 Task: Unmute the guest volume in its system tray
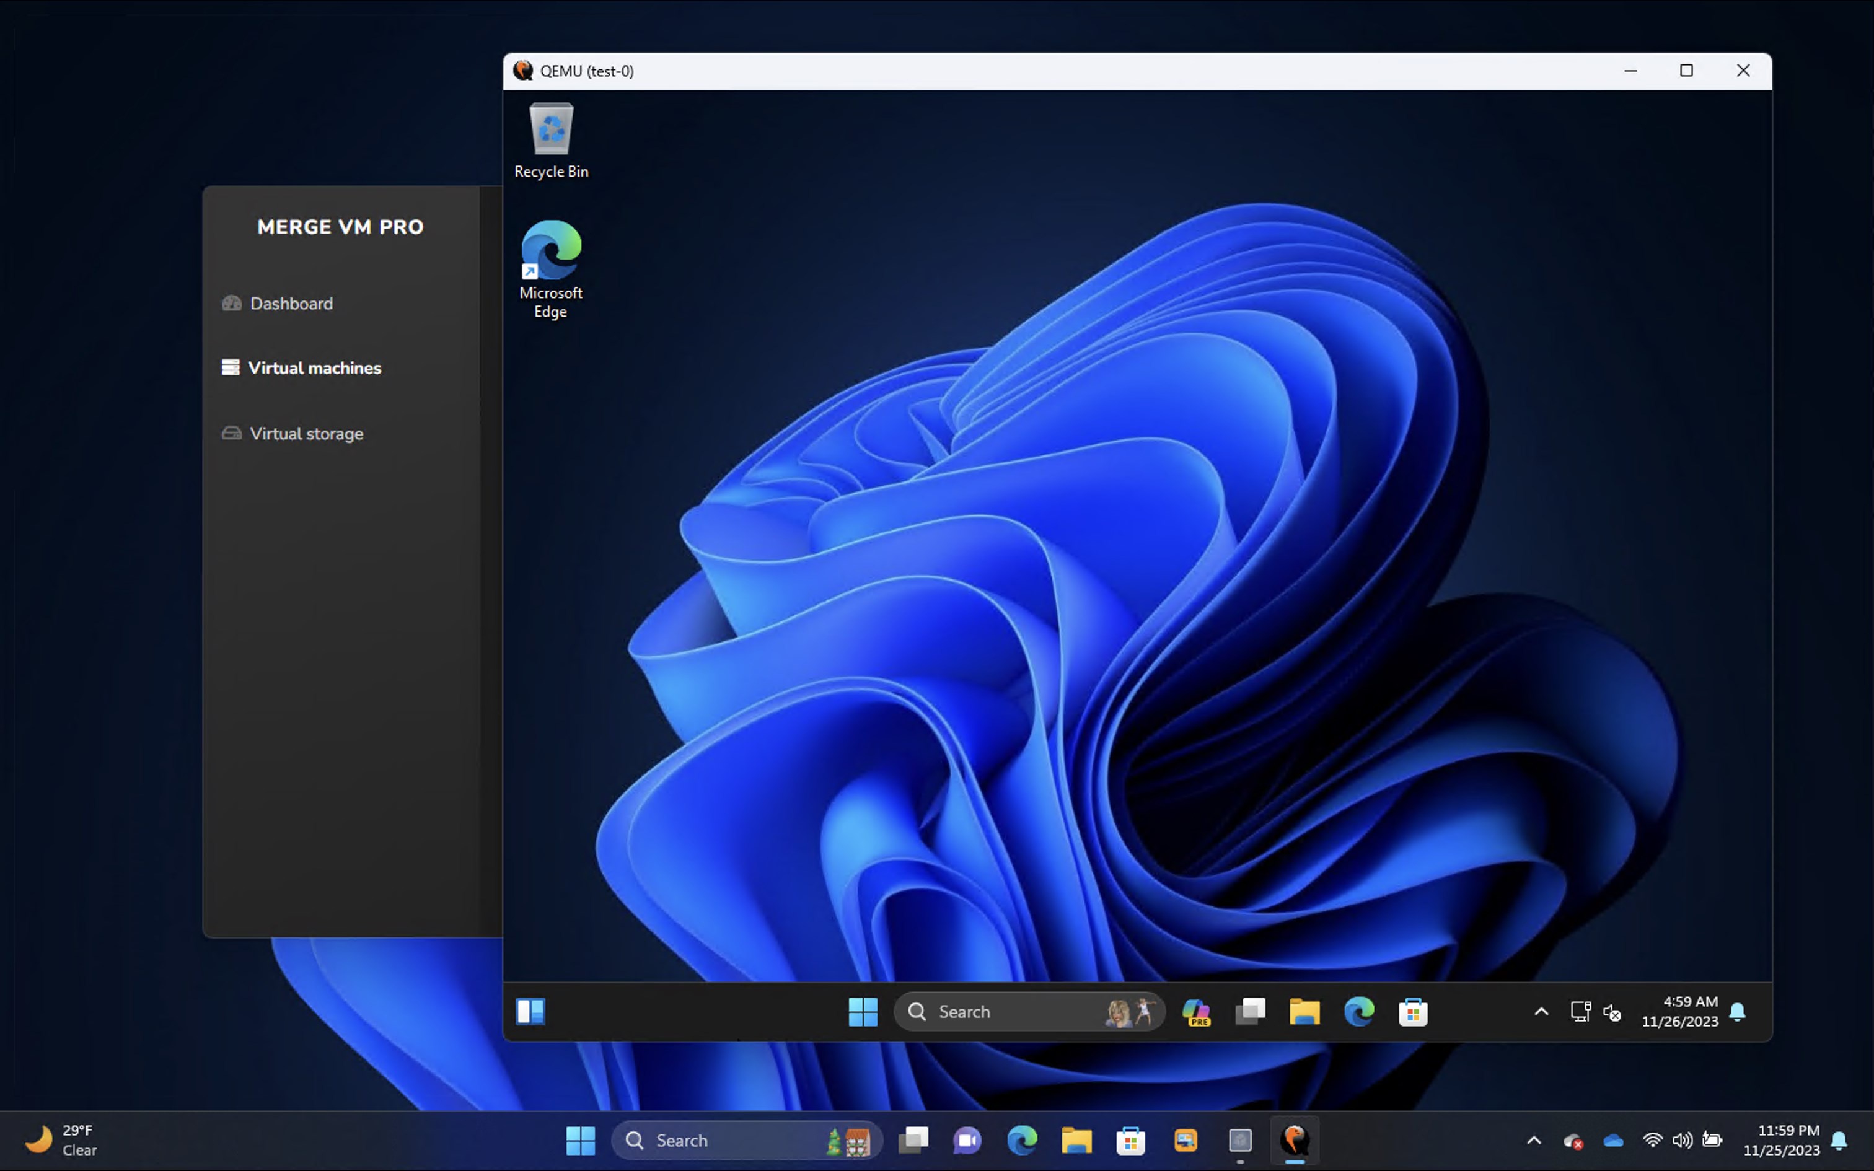[1612, 1011]
